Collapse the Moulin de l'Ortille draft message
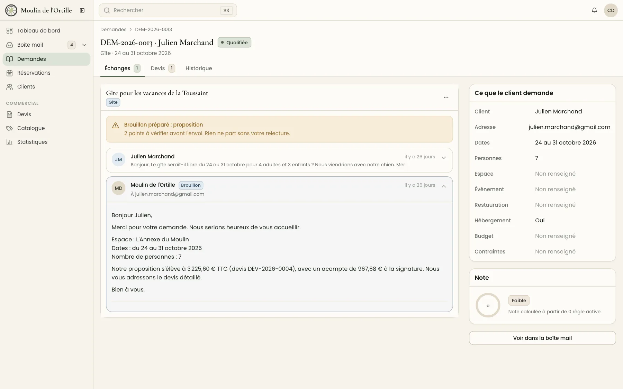This screenshot has height=389, width=623. tap(444, 186)
